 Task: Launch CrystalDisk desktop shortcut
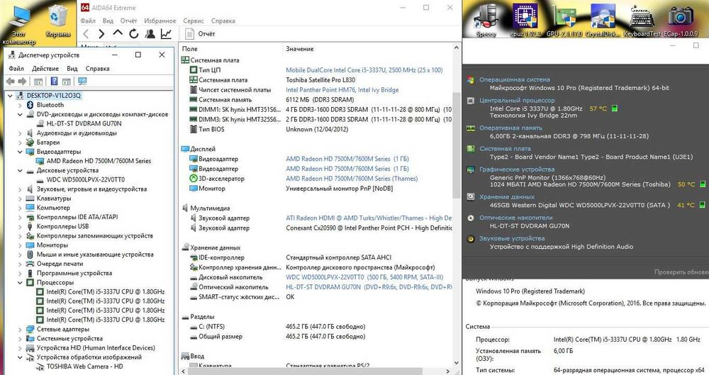point(603,20)
